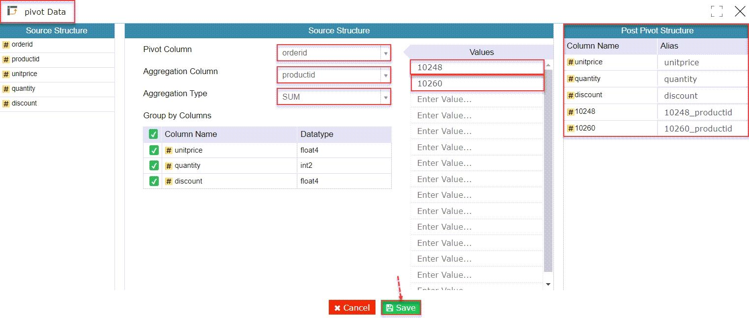Image resolution: width=749 pixels, height=318 pixels.
Task: Uncheck the unitprice group by column
Action: (x=153, y=150)
